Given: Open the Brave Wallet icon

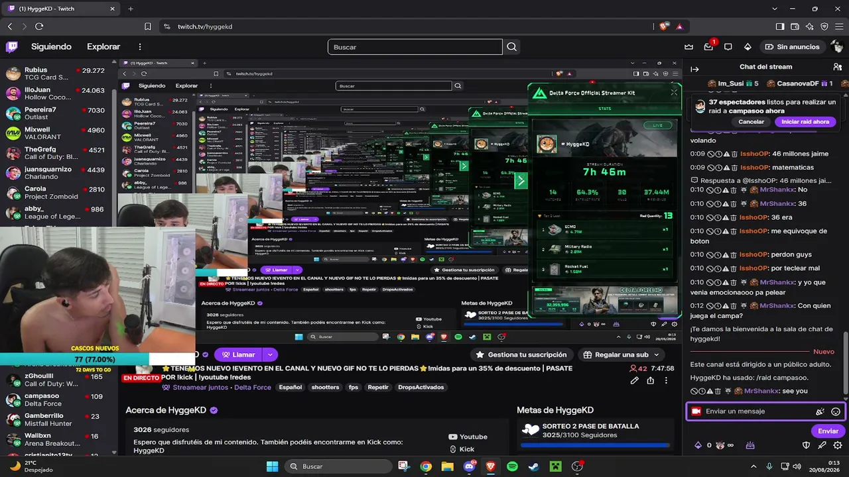Looking at the screenshot, I should (x=795, y=26).
